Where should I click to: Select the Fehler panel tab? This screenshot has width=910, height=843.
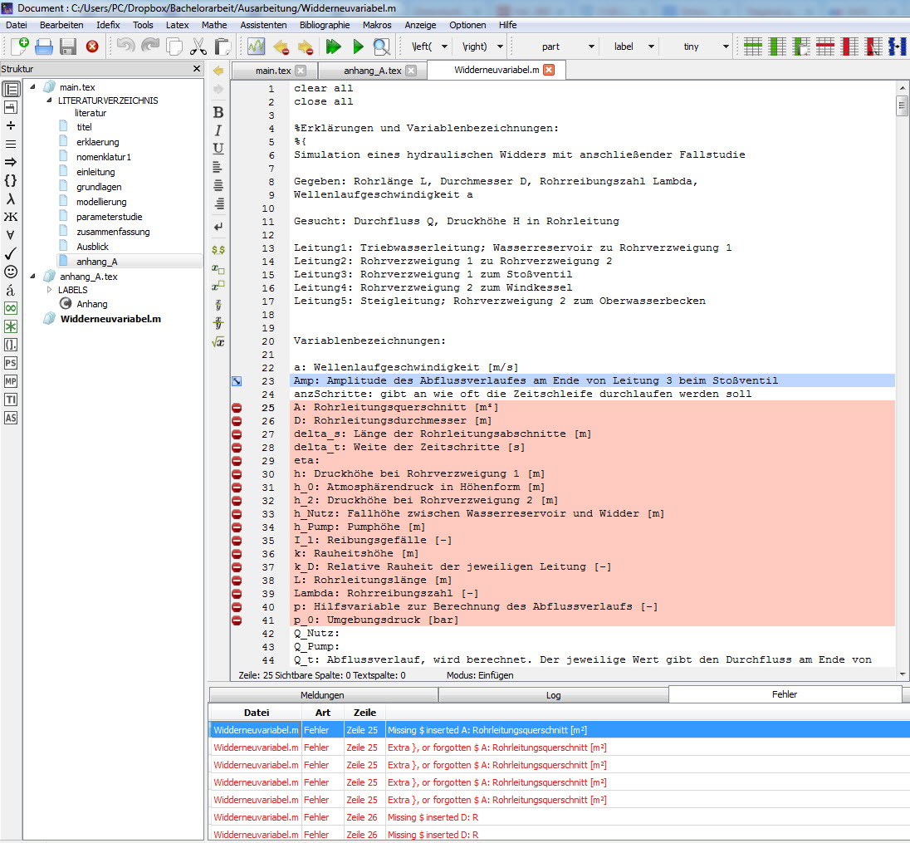pyautogui.click(x=785, y=694)
